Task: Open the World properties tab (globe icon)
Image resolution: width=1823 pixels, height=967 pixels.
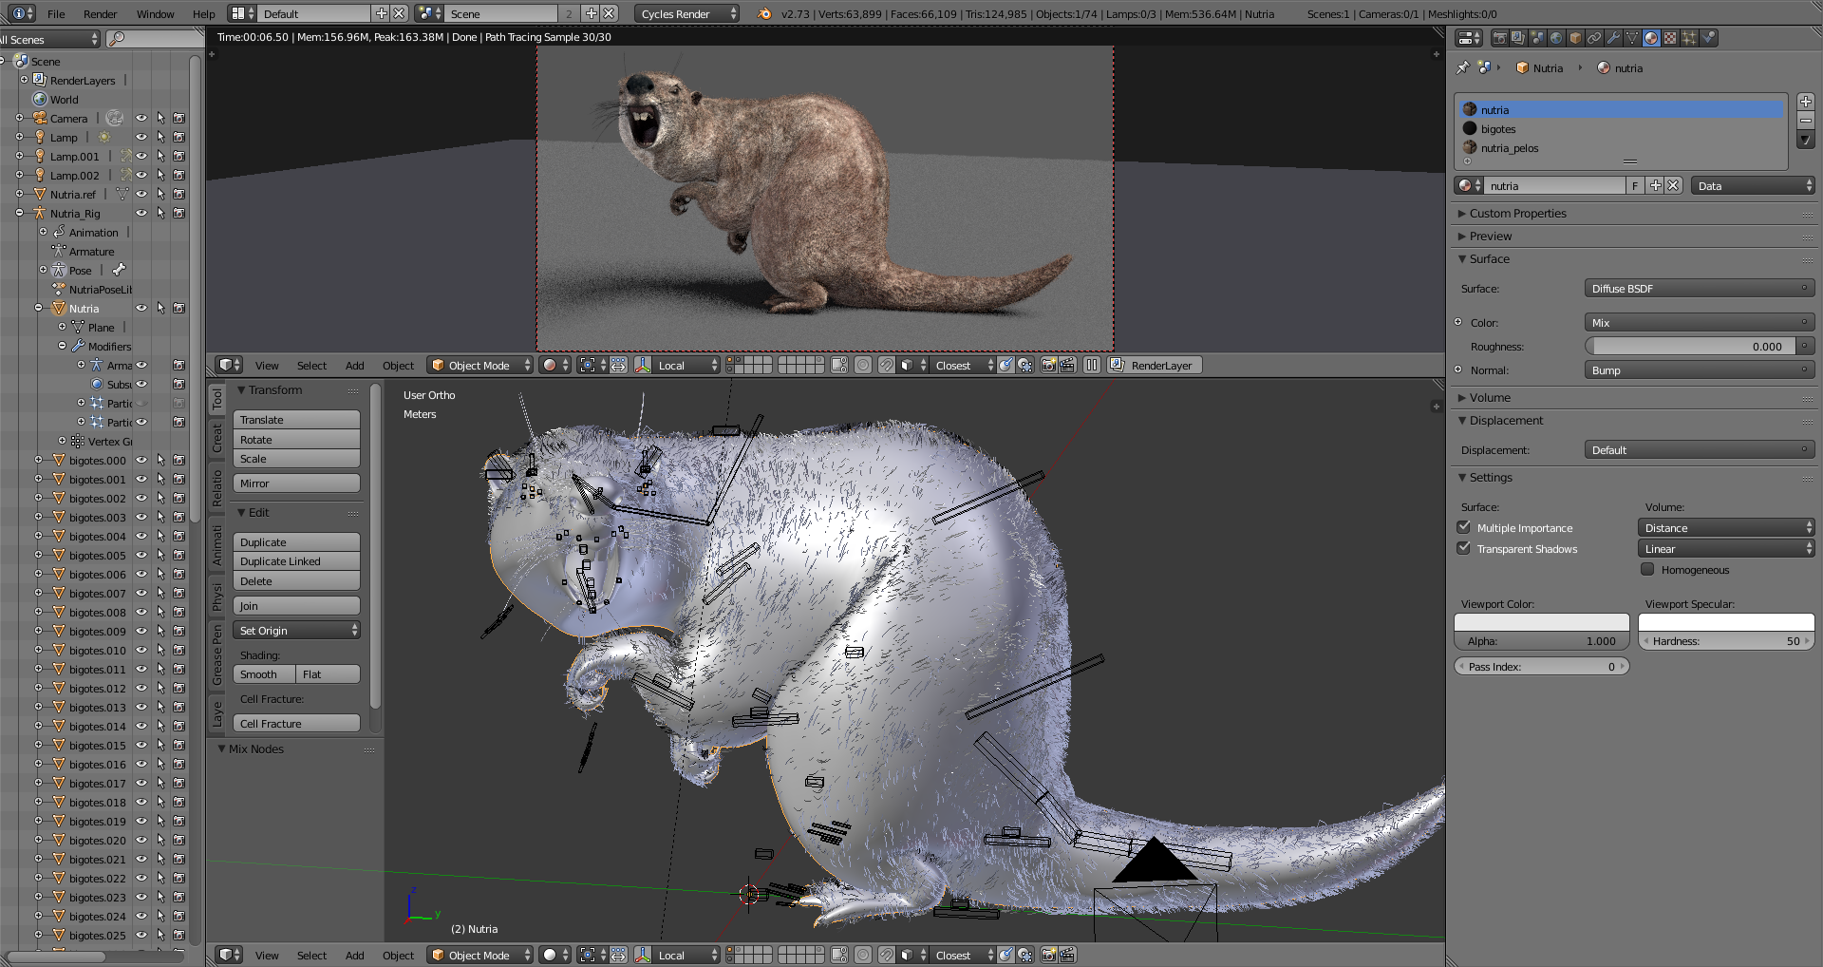Action: pyautogui.click(x=1556, y=38)
